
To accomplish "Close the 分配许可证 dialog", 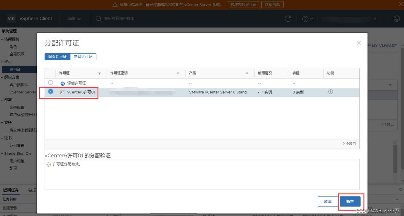I will pos(358,43).
